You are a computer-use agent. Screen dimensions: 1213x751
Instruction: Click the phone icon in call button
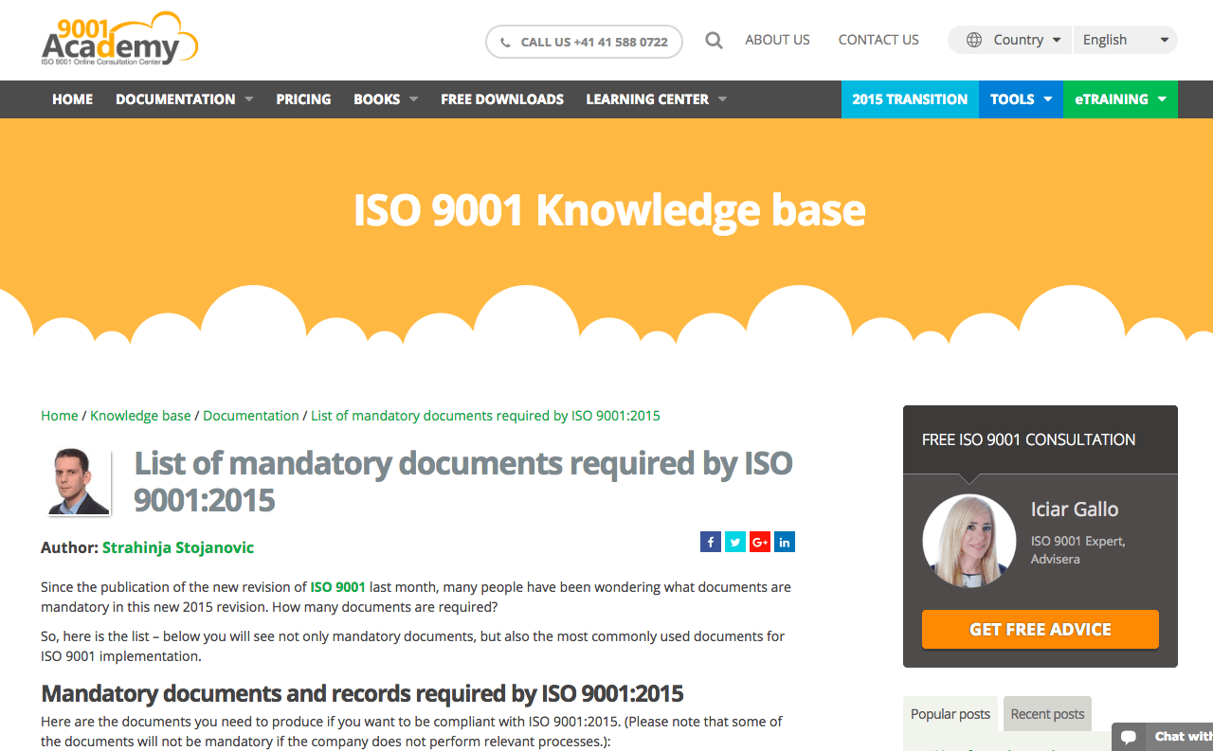point(505,43)
